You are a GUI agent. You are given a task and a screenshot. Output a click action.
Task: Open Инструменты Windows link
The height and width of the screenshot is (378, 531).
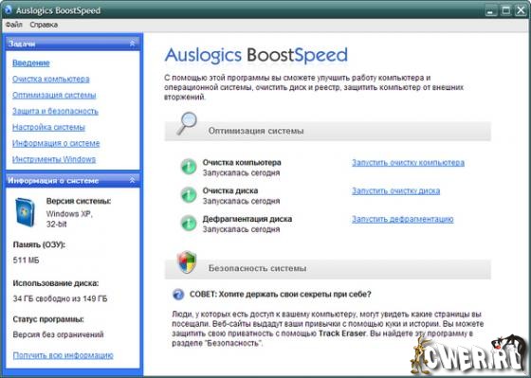[x=54, y=159]
